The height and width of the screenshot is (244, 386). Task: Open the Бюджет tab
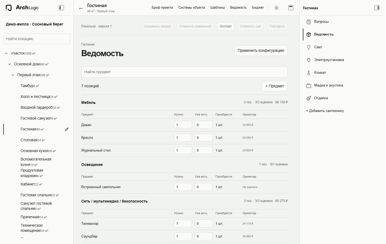click(x=258, y=8)
